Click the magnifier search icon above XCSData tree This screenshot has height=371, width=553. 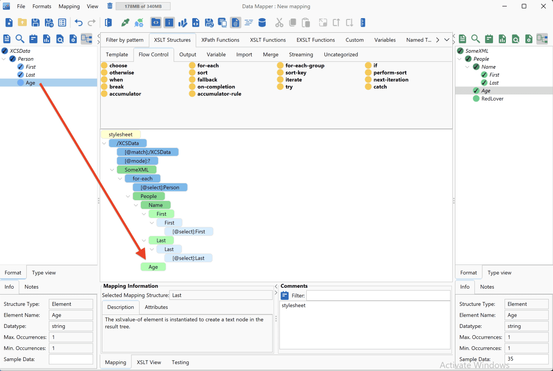coord(20,39)
